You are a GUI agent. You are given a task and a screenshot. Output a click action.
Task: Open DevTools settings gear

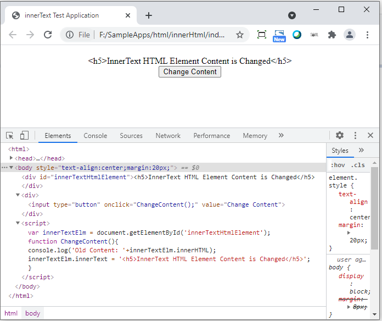pyautogui.click(x=340, y=135)
